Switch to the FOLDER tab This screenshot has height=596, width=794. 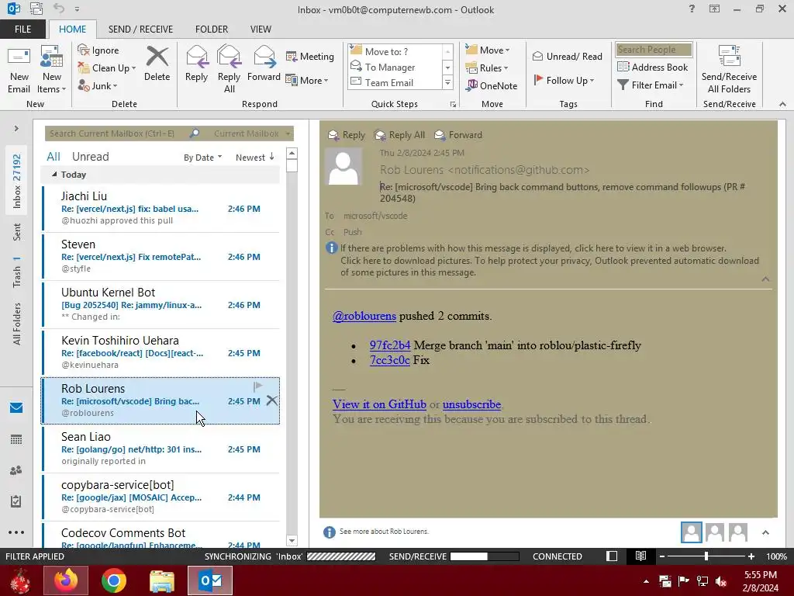coord(212,29)
